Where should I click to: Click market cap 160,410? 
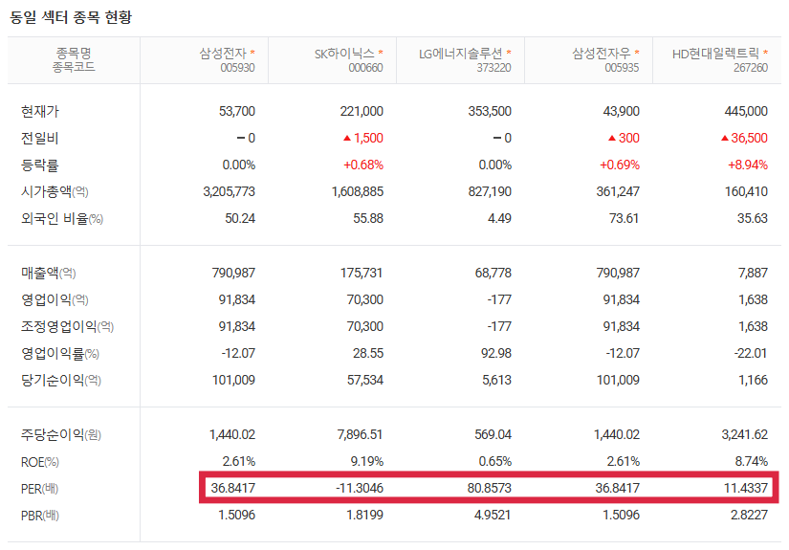(x=746, y=191)
